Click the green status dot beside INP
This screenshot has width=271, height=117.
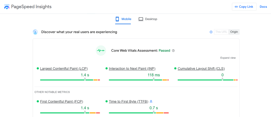click(107, 68)
